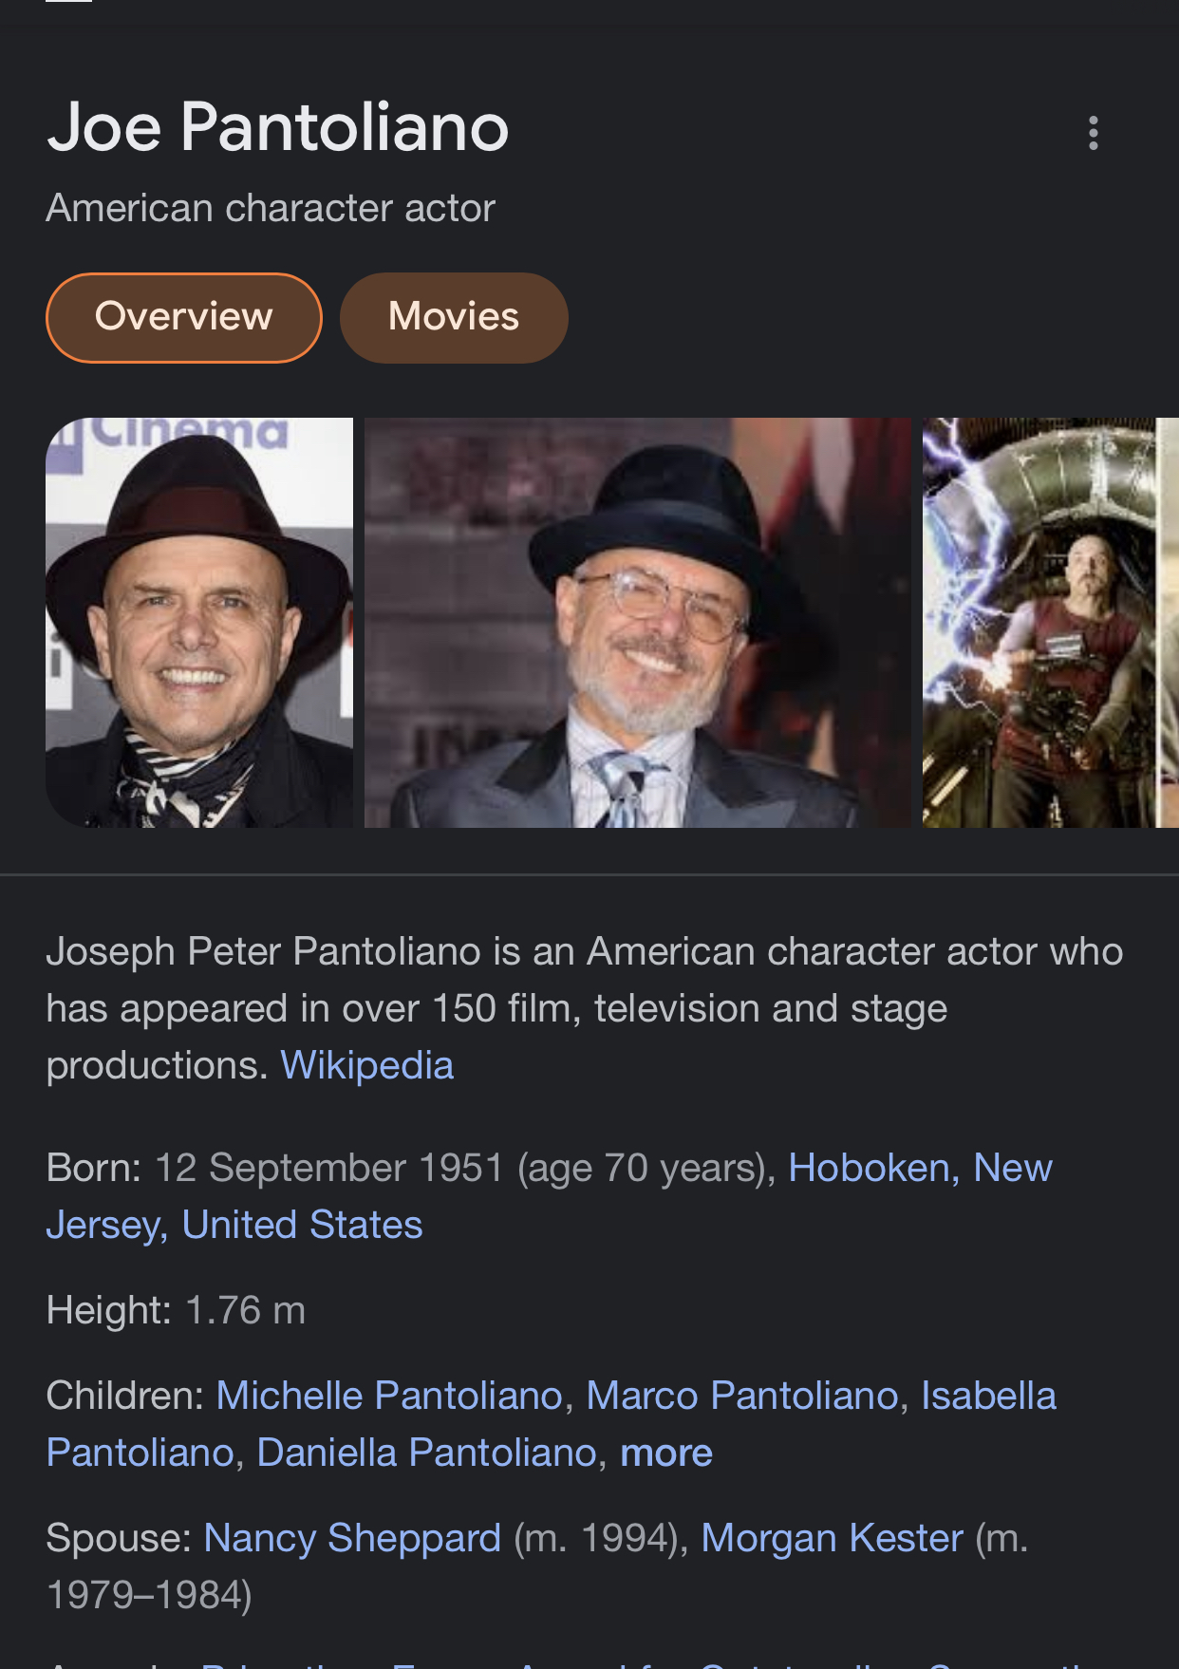1179x1669 pixels.
Task: Open middle photo with glasses and beard
Action: [x=637, y=623]
